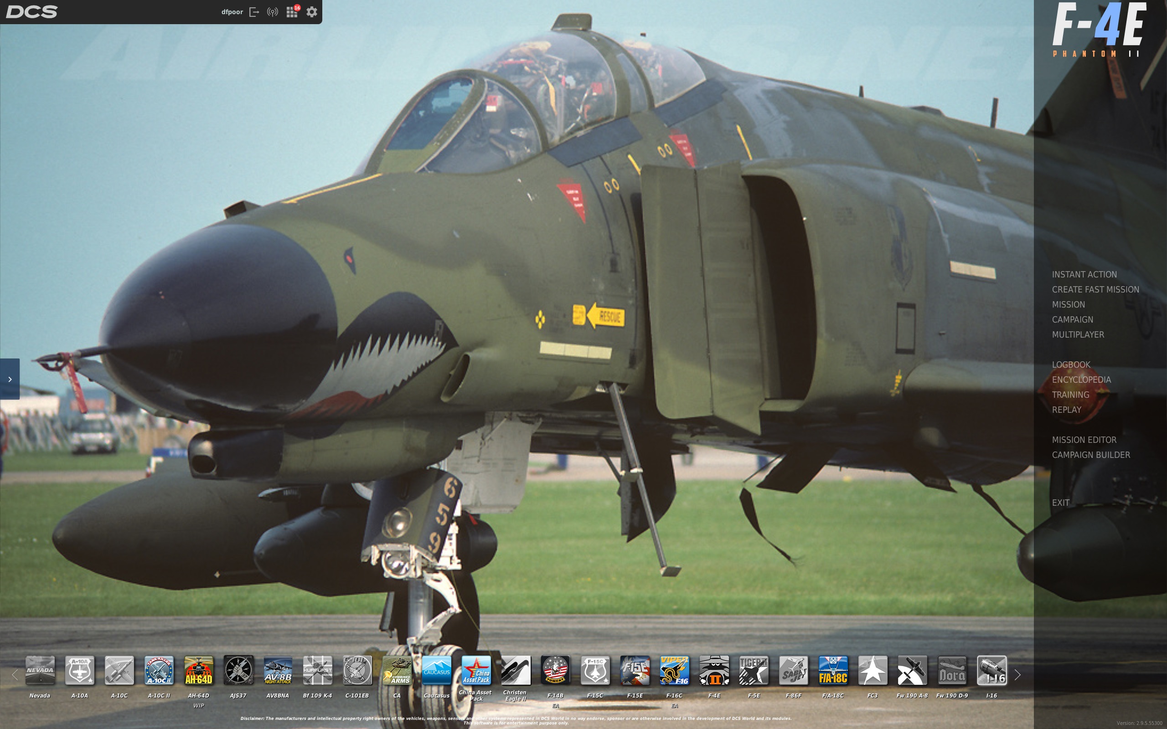
Task: Open module manager grid icon
Action: [291, 12]
